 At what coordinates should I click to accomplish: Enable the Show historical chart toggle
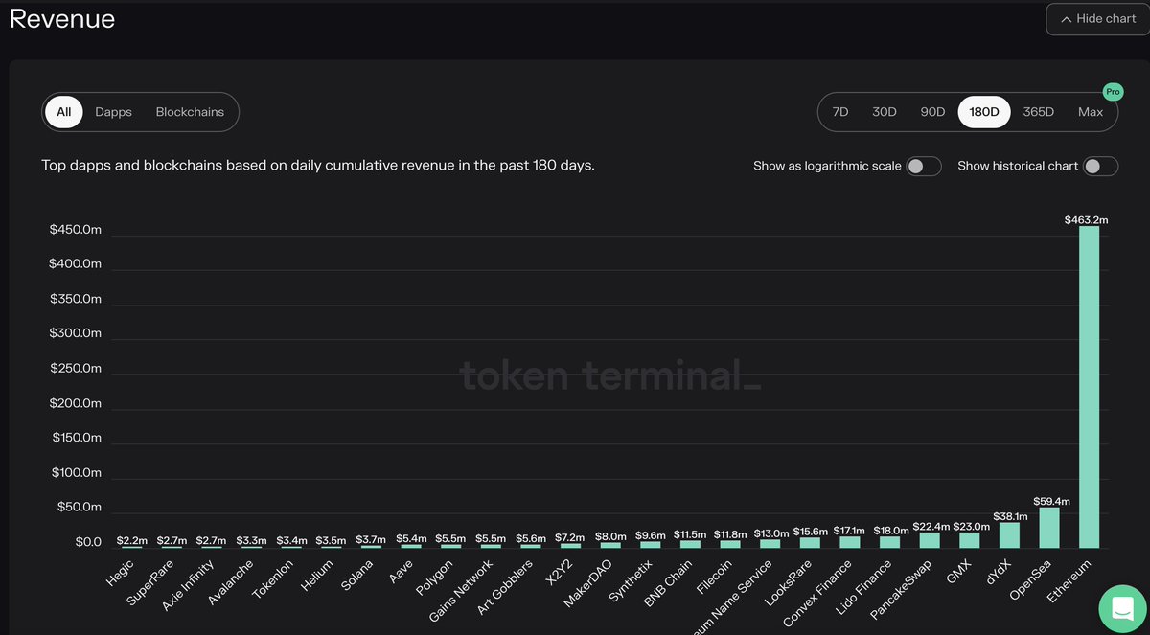click(1101, 167)
